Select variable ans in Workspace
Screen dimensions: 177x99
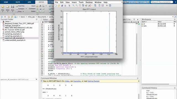[145, 26]
